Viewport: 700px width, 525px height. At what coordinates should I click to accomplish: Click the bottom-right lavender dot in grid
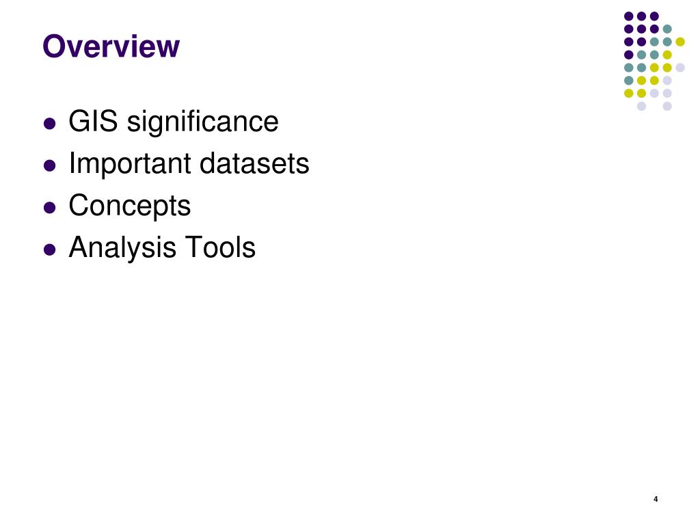tap(667, 106)
